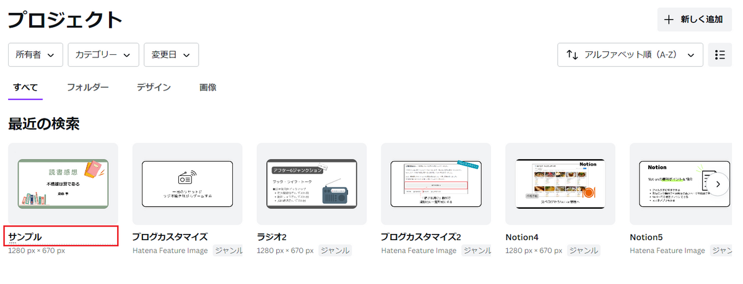Open the 画像 tab
743x284 pixels.
pos(208,87)
